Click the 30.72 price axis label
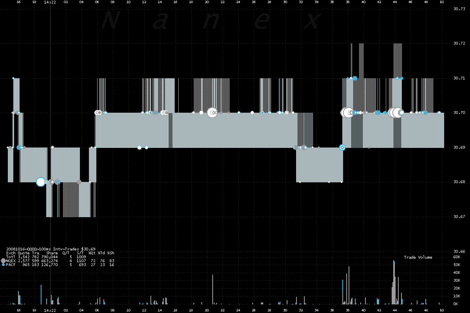The width and height of the screenshot is (470, 313). point(459,43)
